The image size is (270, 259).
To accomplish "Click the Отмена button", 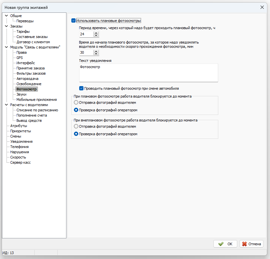I will (251, 244).
